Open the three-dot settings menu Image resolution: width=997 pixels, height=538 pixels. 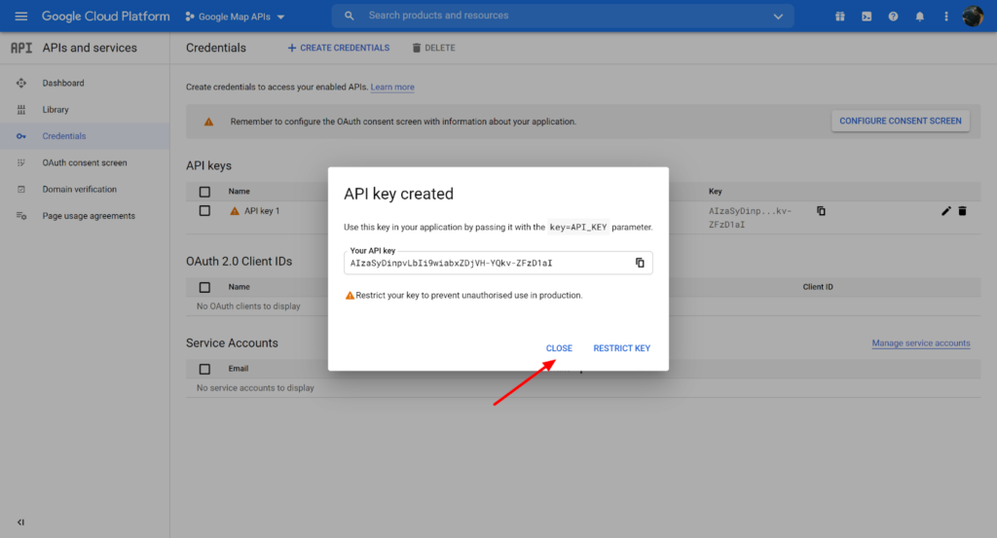pos(946,17)
